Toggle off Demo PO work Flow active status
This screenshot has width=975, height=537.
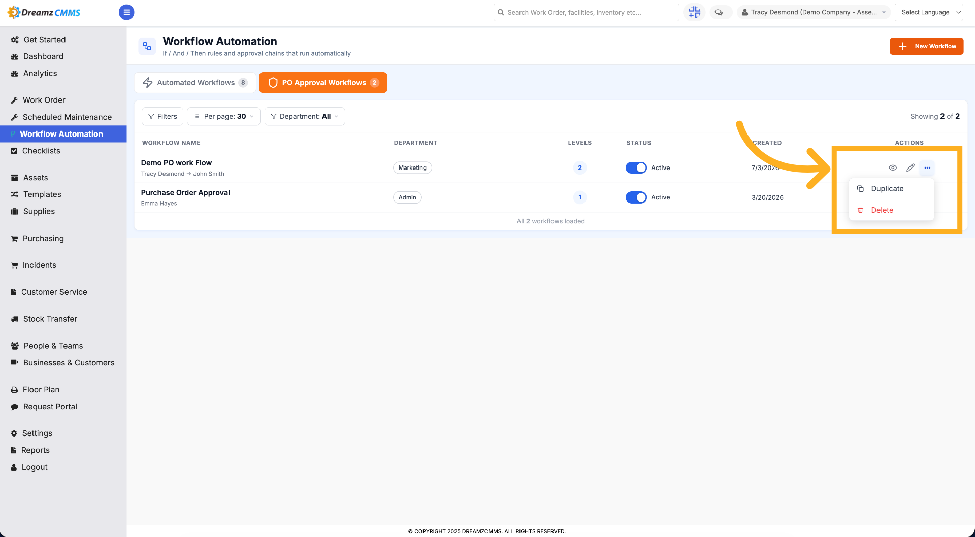pos(636,167)
